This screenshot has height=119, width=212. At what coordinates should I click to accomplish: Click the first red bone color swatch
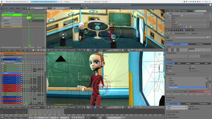coord(193,92)
